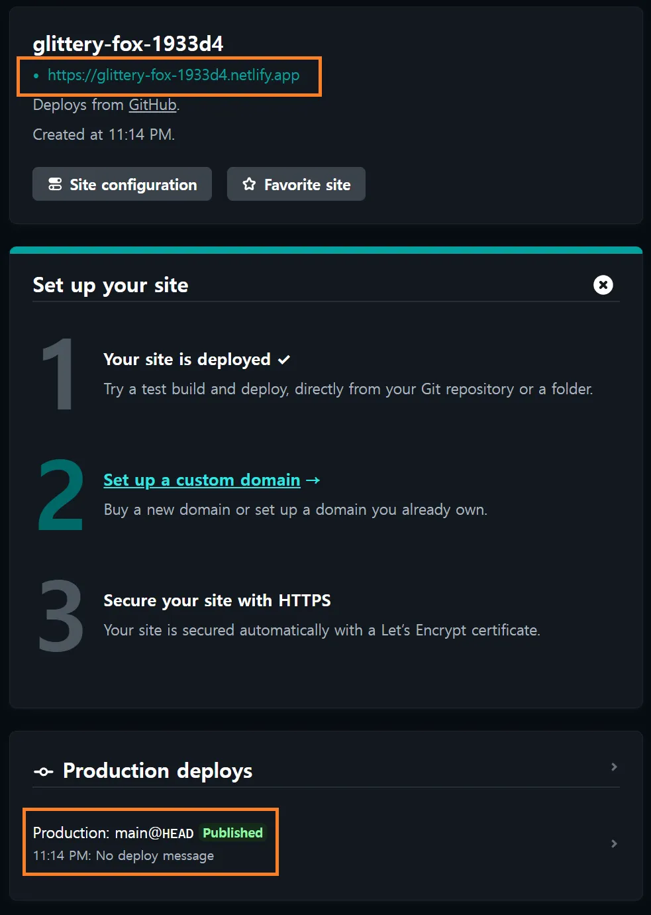Toggle the Published deploy status badge
The image size is (651, 915).
232,833
